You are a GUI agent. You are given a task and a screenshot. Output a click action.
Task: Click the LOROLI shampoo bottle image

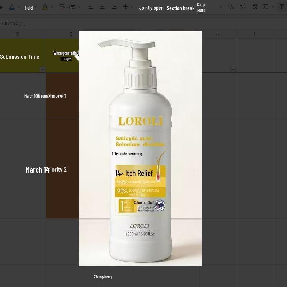140,149
